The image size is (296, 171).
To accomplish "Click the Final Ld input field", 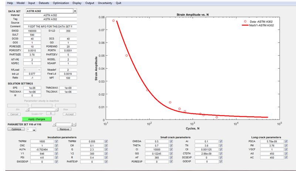I will (x=68, y=74).
